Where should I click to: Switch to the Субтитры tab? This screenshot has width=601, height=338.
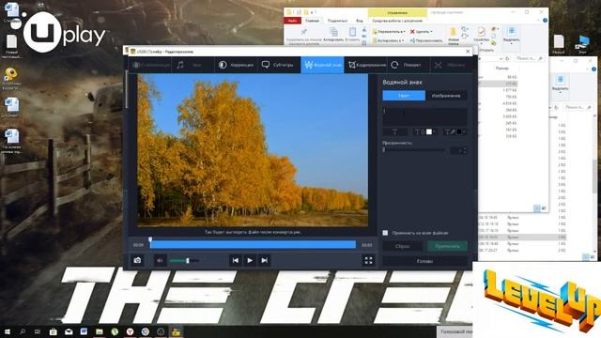[x=279, y=65]
